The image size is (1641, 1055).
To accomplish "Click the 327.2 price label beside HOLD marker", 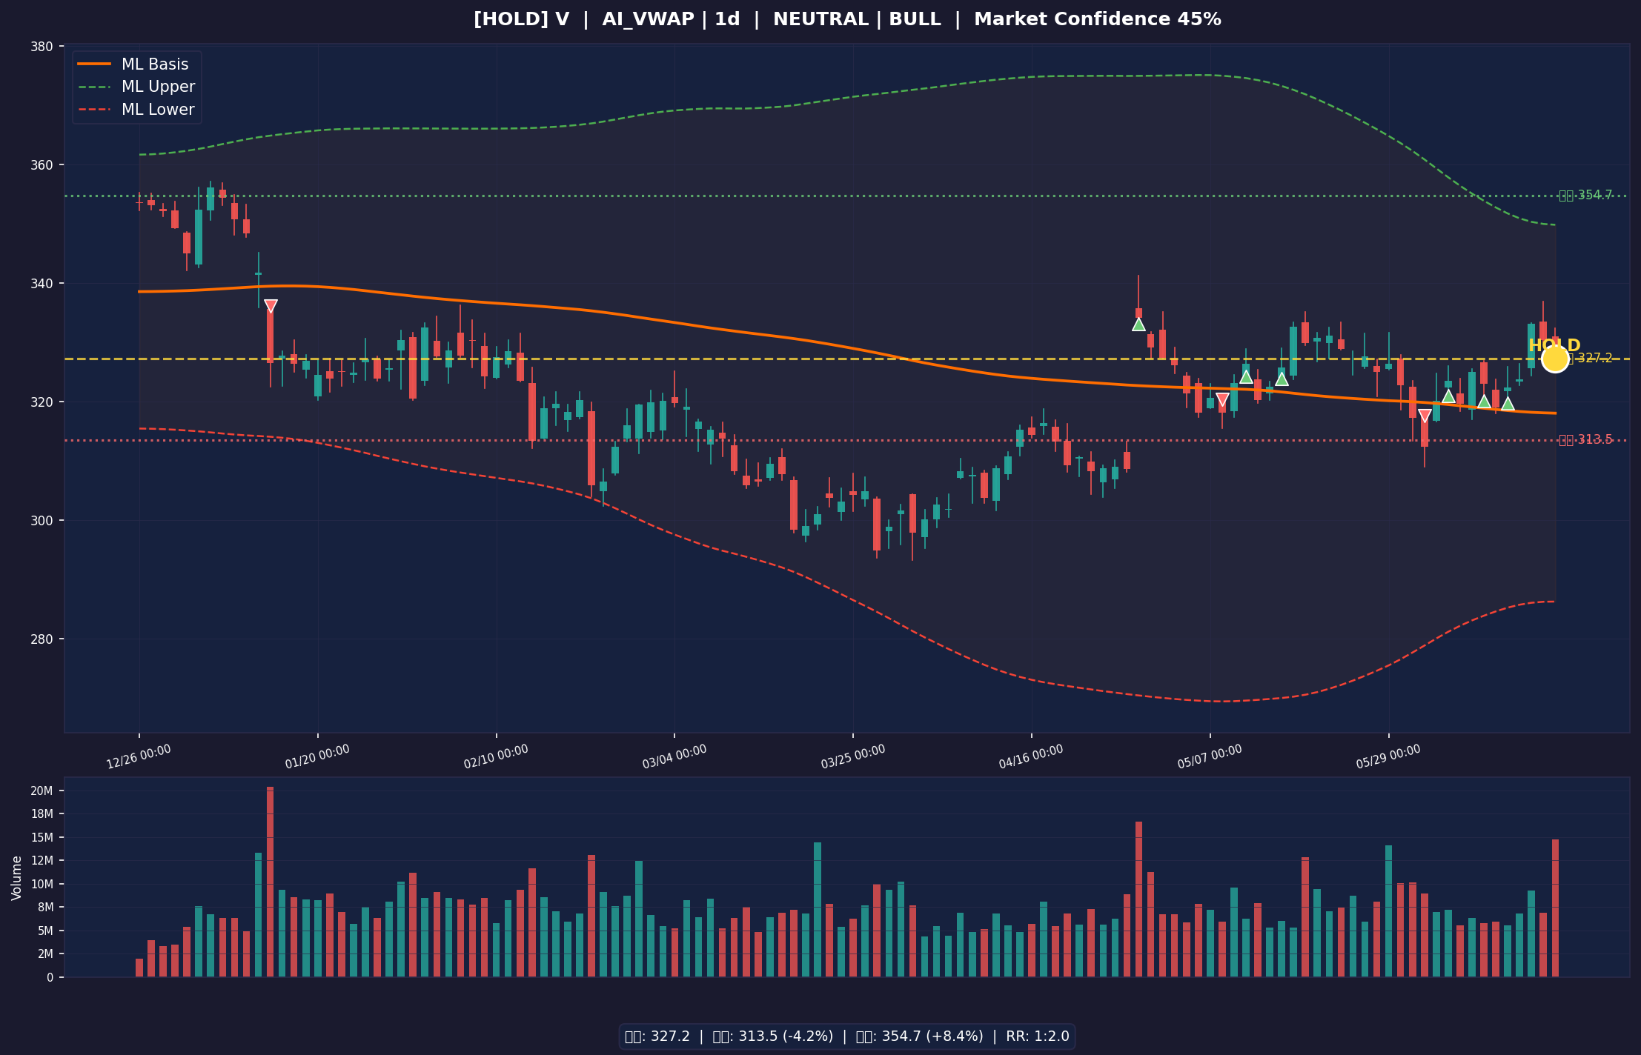I will (1591, 359).
